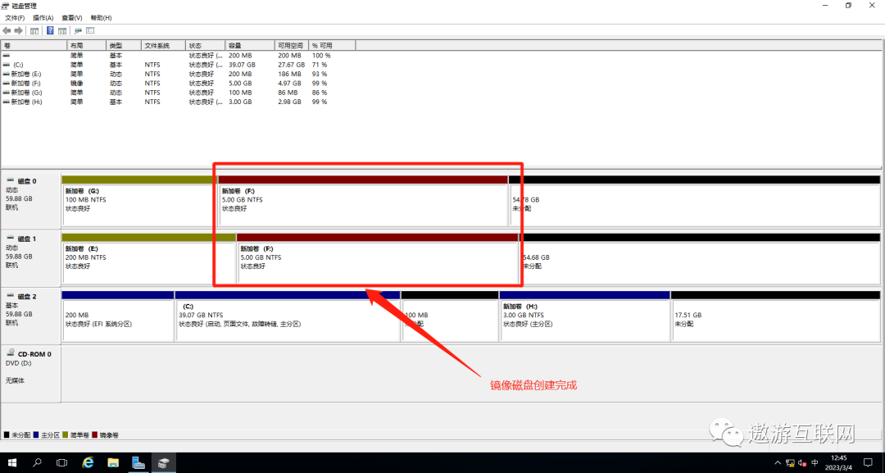Sort by the 卷 column header

click(x=34, y=45)
